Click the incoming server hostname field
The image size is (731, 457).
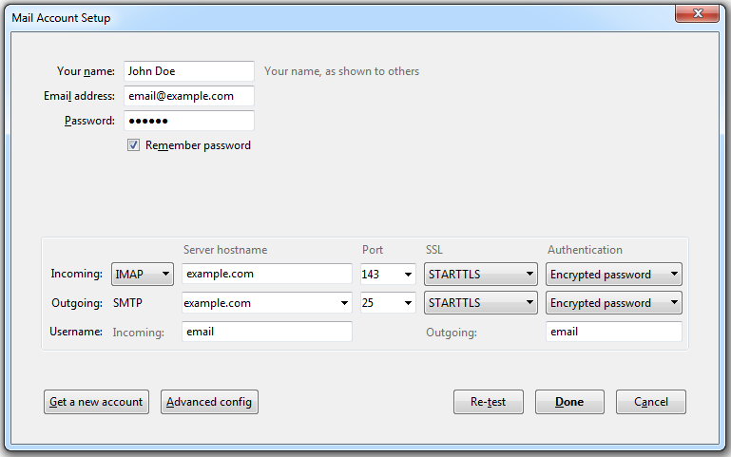click(x=266, y=275)
